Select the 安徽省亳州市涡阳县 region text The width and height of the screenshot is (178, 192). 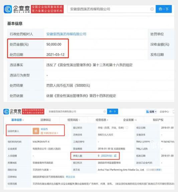[43, 163]
